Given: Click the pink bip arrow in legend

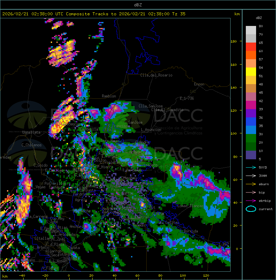Looking at the screenshot, I should pyautogui.click(x=251, y=193).
